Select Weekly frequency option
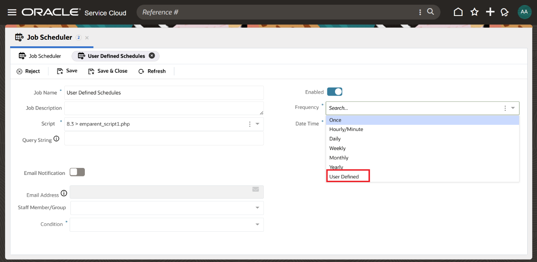This screenshot has height=262, width=537. pos(423,148)
